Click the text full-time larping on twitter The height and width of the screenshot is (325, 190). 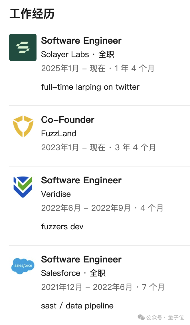point(90,87)
